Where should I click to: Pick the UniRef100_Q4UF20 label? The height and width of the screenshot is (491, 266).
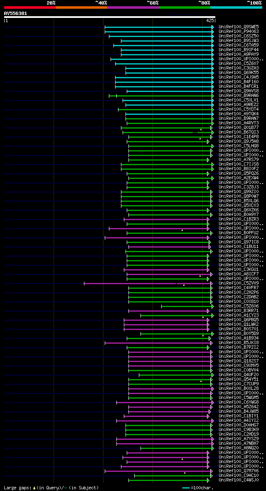(239, 374)
